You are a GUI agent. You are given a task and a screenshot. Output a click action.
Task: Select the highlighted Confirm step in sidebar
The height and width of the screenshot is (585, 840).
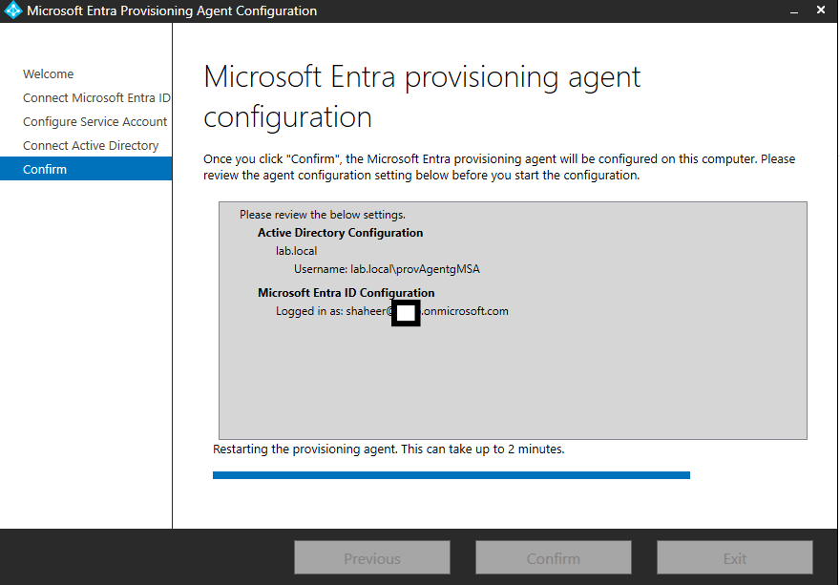pos(45,170)
